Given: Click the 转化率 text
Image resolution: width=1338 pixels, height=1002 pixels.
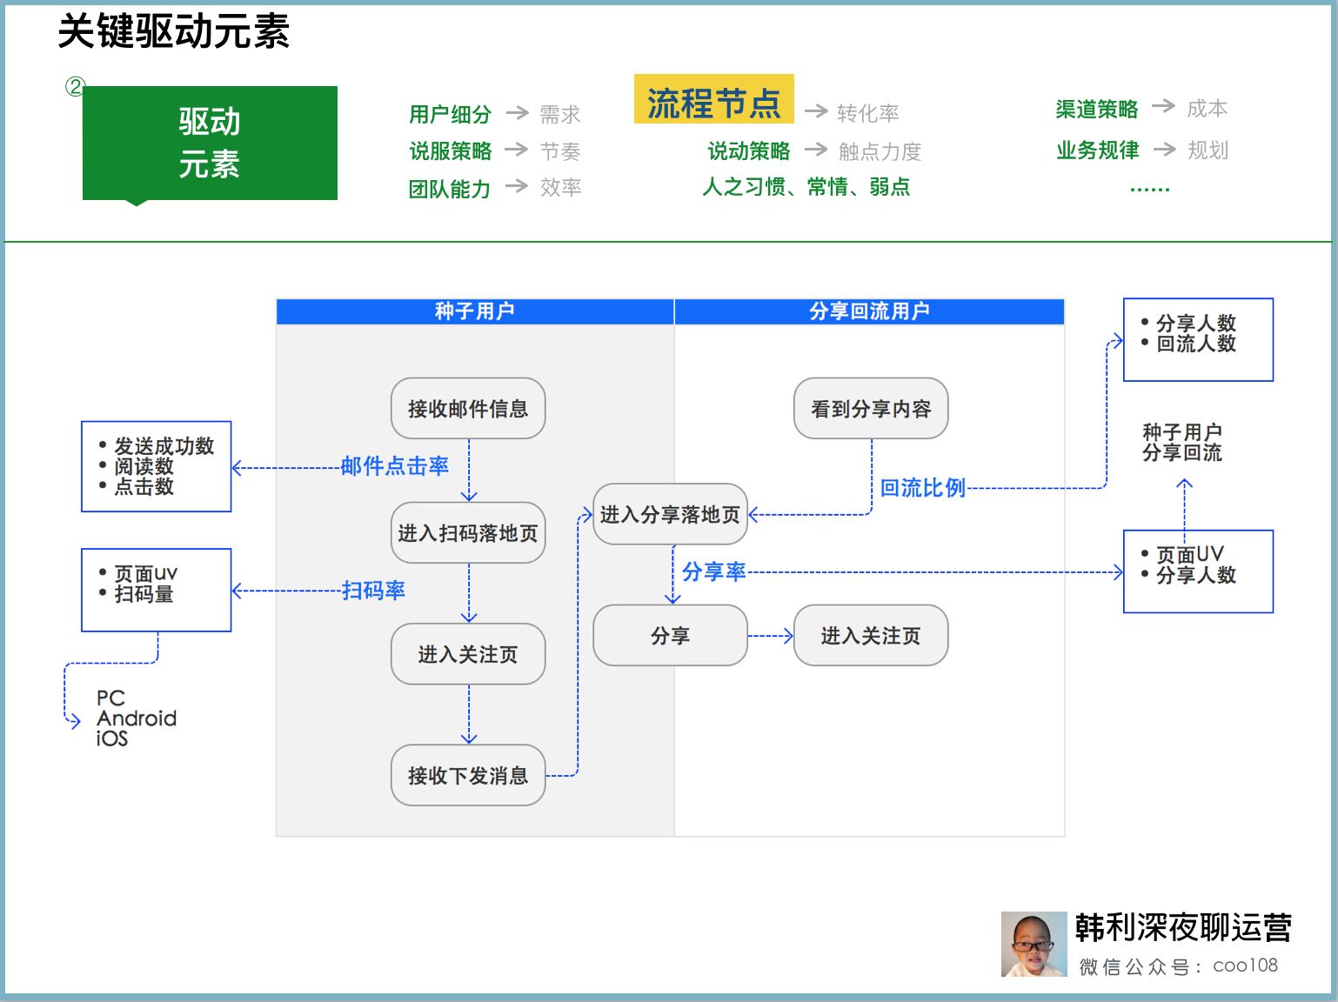Looking at the screenshot, I should tap(867, 113).
